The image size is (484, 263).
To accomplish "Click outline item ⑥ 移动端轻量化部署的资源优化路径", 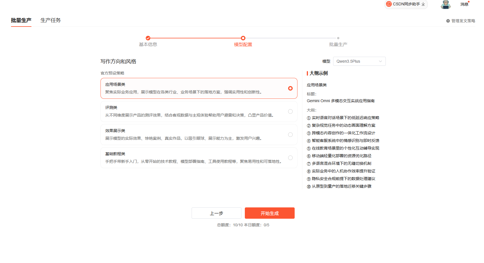I will tap(339, 156).
